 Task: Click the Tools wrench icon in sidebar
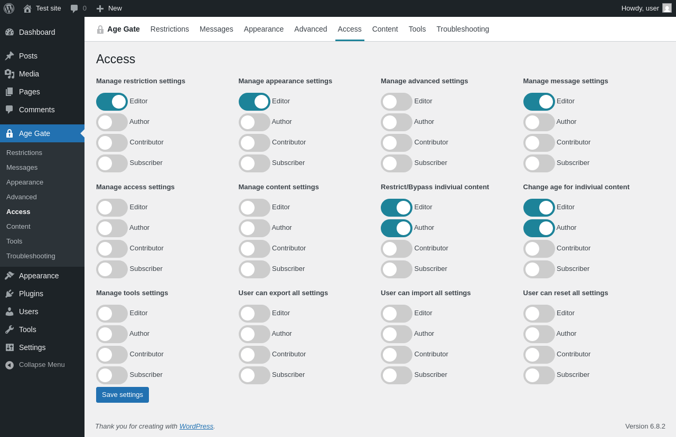pos(10,329)
